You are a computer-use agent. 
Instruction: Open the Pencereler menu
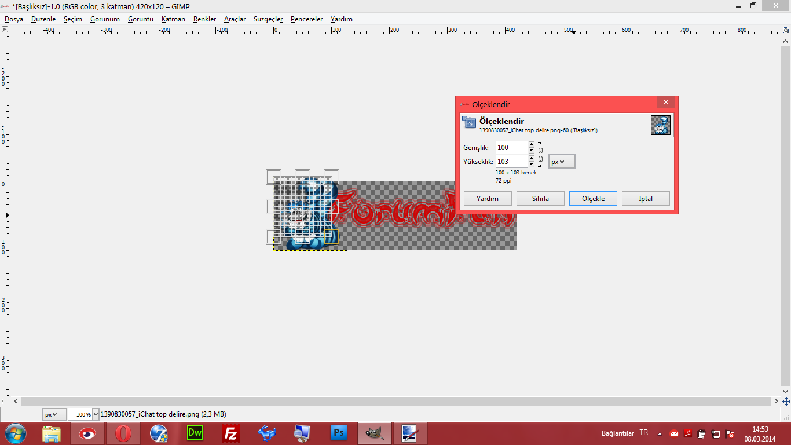306,19
